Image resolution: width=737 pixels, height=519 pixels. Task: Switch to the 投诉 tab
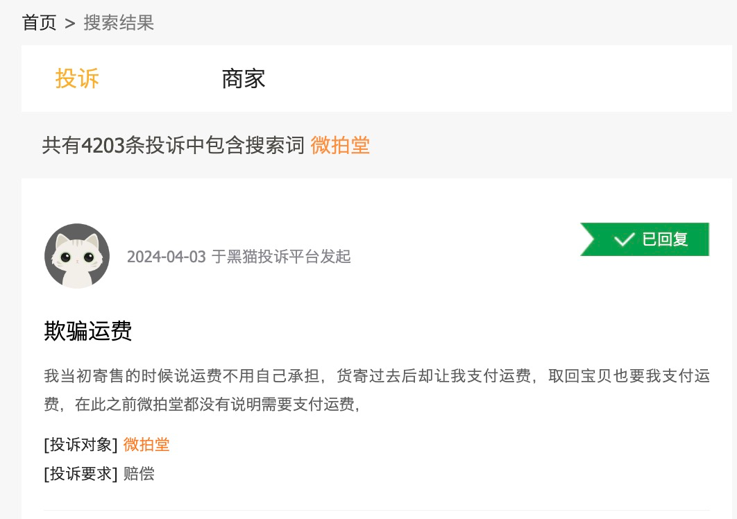pos(76,78)
